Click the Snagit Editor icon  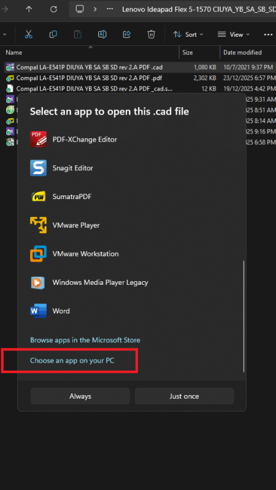click(x=38, y=168)
